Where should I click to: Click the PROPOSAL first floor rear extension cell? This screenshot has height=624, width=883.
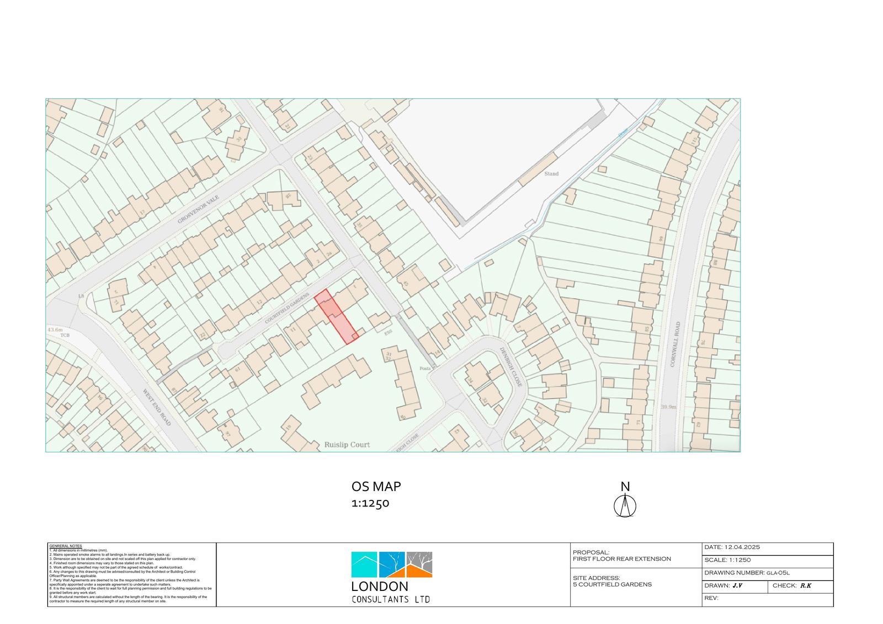pyautogui.click(x=636, y=556)
